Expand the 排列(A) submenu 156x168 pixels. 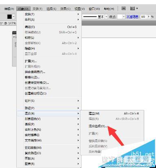[x=49, y=20]
